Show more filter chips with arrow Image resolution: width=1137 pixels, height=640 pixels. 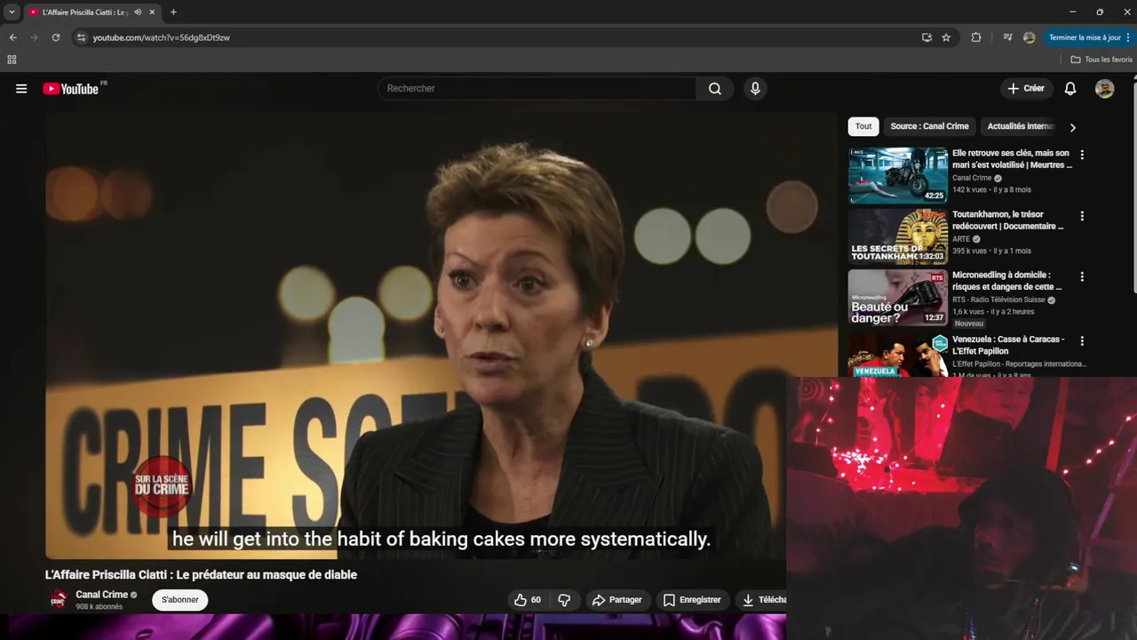[1072, 127]
